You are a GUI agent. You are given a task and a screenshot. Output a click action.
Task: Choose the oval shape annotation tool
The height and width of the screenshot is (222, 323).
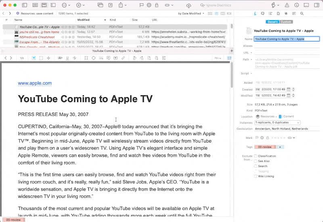point(94,58)
